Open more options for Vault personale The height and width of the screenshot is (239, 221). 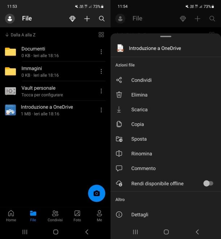(x=101, y=91)
